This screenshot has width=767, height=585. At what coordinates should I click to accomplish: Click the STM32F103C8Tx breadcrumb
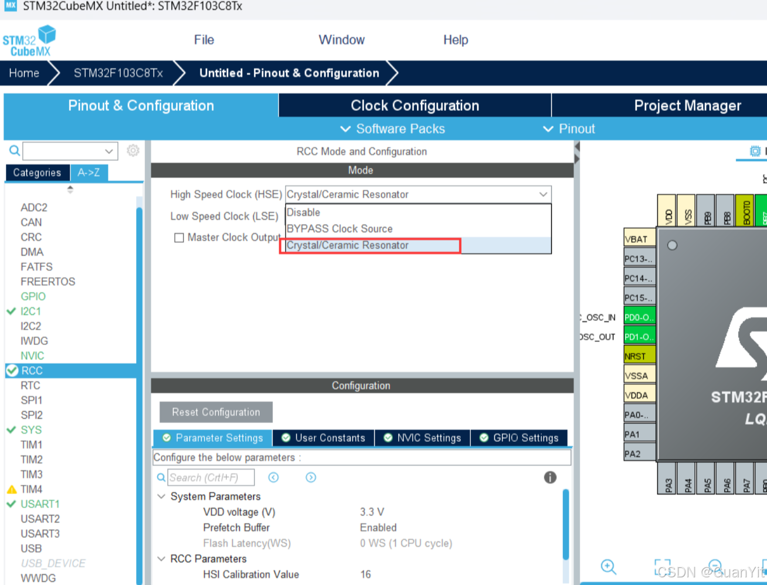(118, 73)
